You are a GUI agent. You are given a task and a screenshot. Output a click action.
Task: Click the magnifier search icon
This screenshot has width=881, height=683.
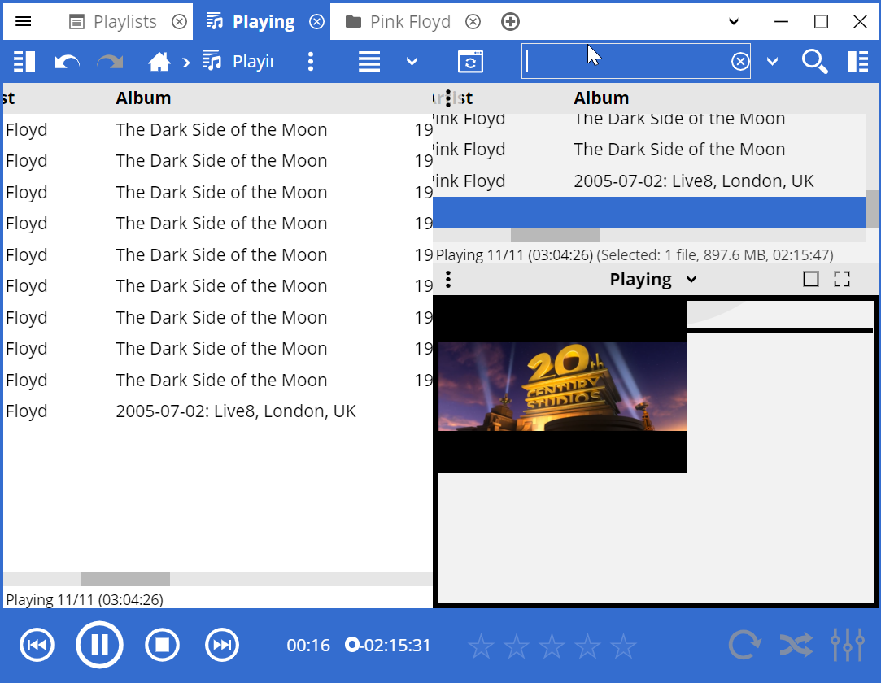coord(814,62)
